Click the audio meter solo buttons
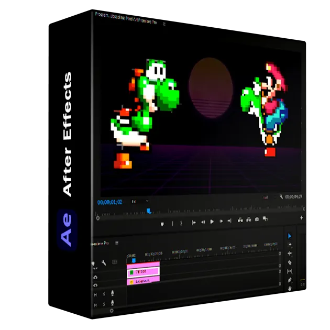 pos(302,284)
